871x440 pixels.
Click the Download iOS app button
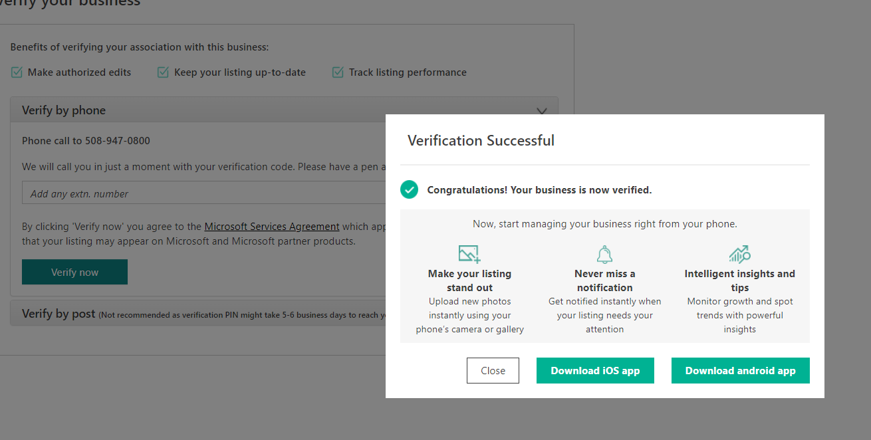(x=595, y=371)
